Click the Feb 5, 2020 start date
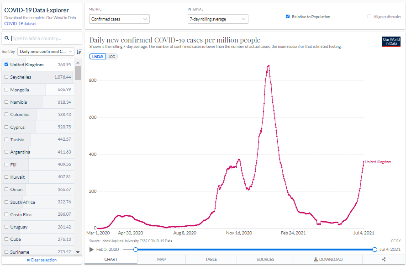The image size is (406, 266). [107, 250]
